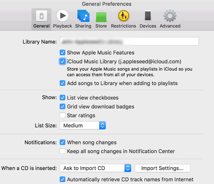Click into the Library Name field
This screenshot has width=214, height=184.
coord(129,41)
